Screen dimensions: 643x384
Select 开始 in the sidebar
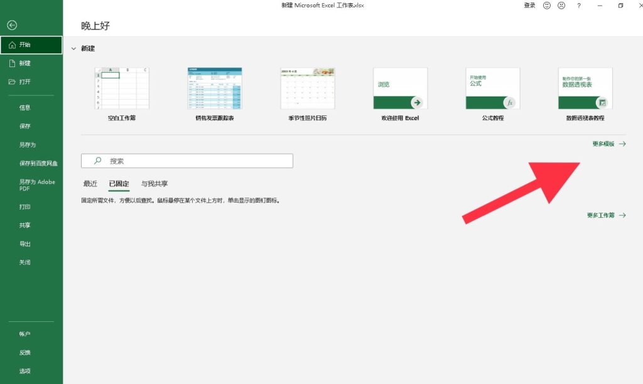pos(31,45)
